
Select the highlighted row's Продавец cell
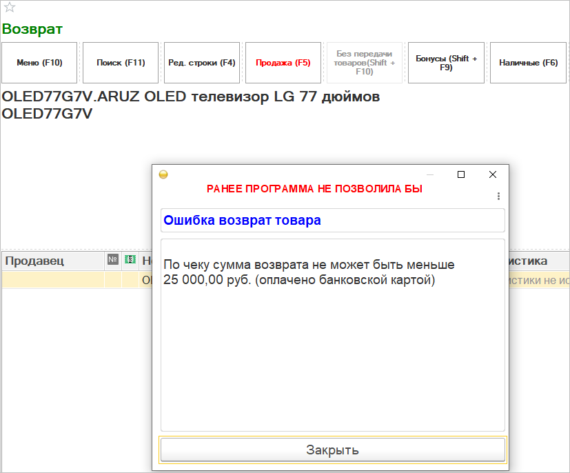coord(52,280)
